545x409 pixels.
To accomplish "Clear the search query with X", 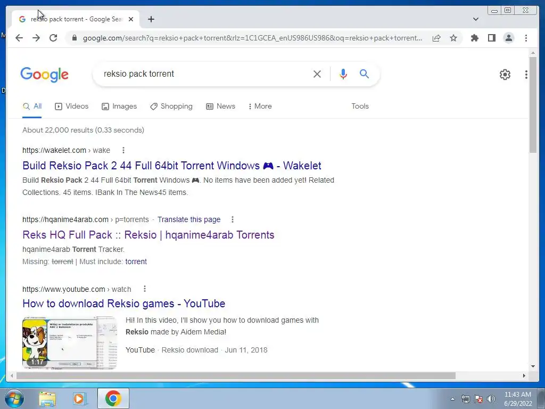I will tap(317, 73).
